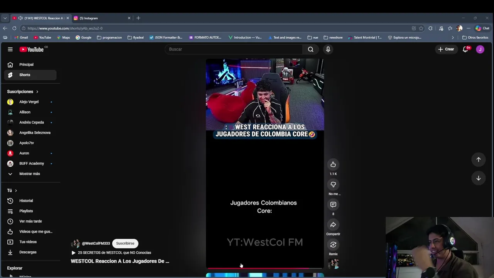Image resolution: width=494 pixels, height=278 pixels.
Task: Share the short with Compartir
Action: 333,225
